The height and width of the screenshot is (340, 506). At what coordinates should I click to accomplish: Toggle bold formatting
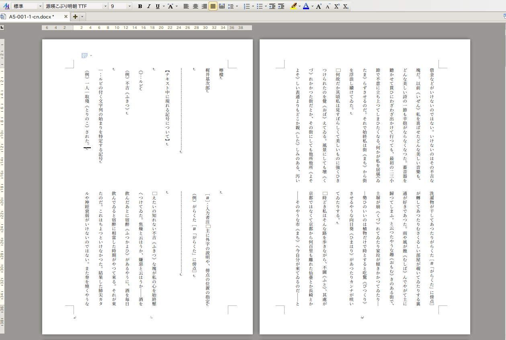pos(140,6)
